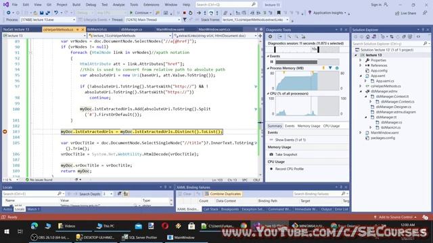Toggle pin on csHelperMethods.cs tab
Image resolution: width=433 pixels, height=243 pixels.
click(78, 30)
